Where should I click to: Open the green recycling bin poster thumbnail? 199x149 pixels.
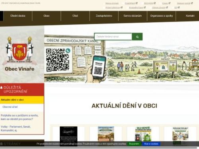click(x=143, y=134)
